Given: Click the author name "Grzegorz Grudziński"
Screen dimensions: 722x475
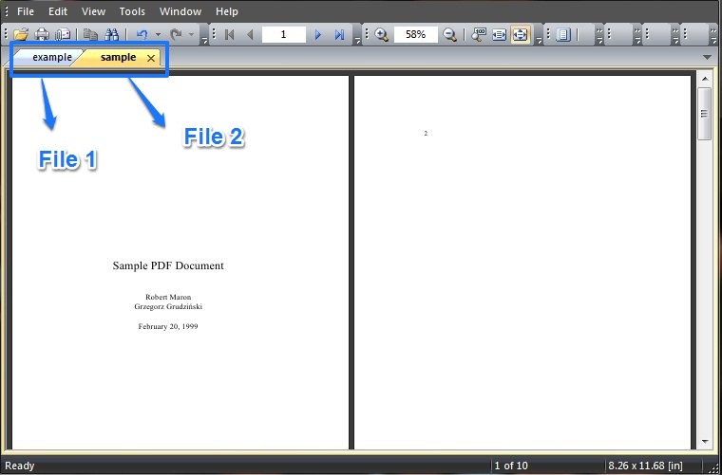Looking at the screenshot, I should [x=168, y=307].
